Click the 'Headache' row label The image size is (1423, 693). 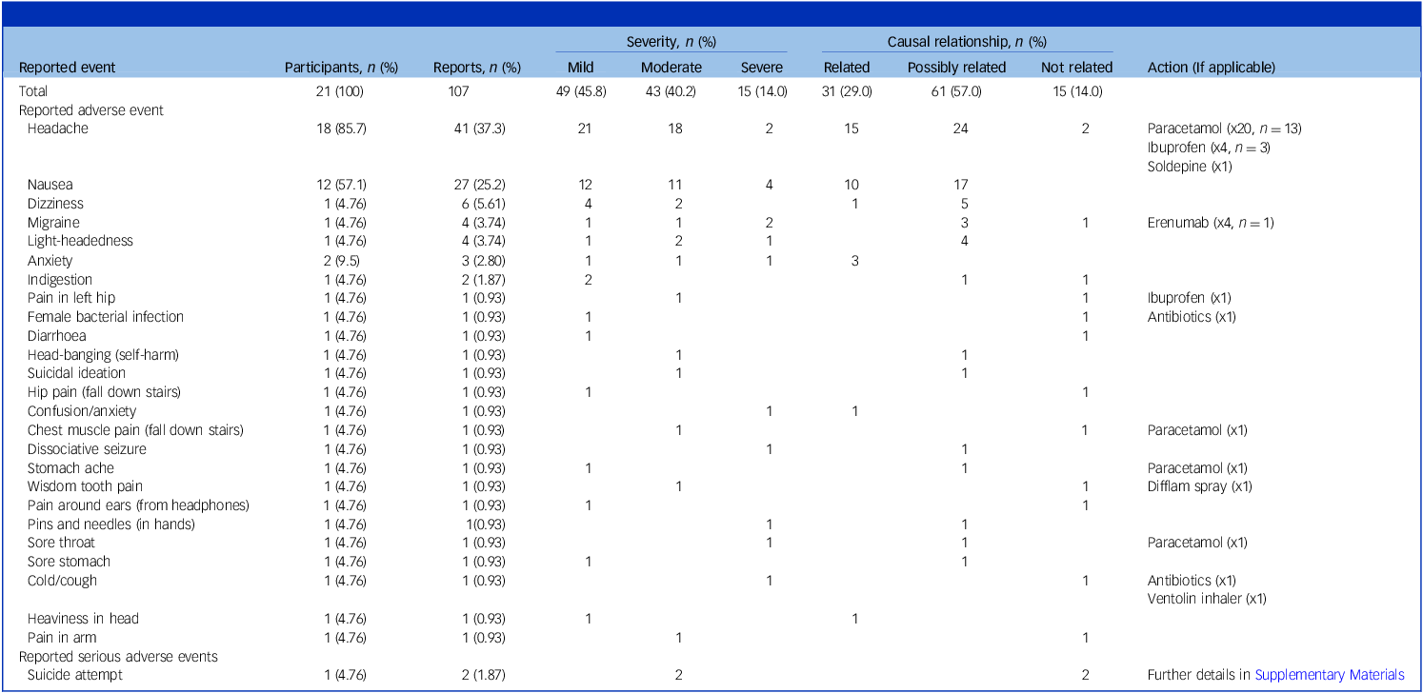pos(57,129)
